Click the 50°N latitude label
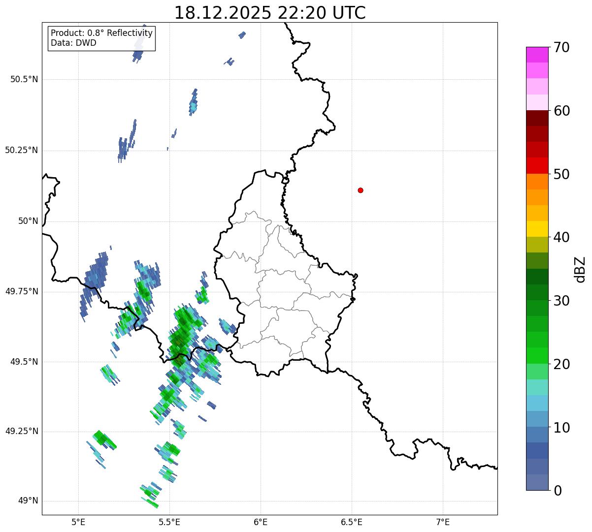592x532 pixels. pos(28,221)
